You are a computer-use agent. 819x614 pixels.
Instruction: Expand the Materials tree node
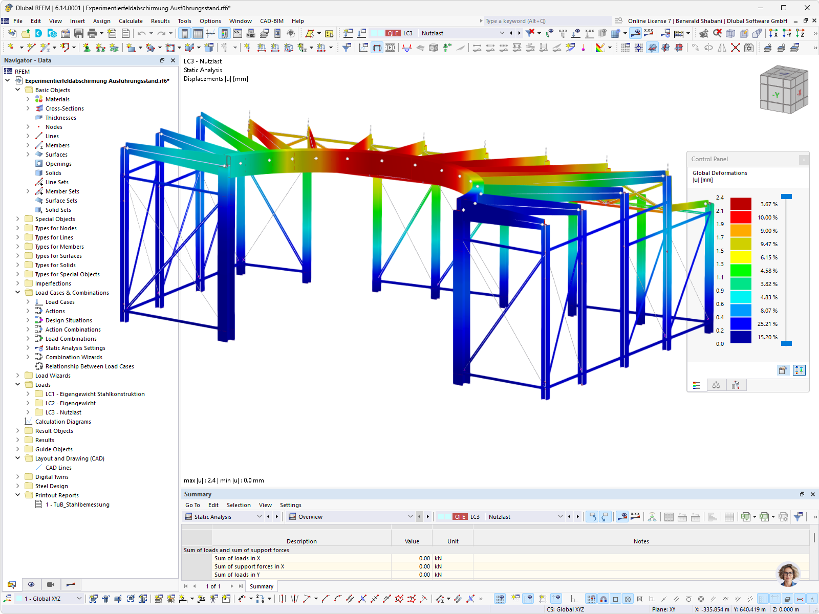point(28,99)
